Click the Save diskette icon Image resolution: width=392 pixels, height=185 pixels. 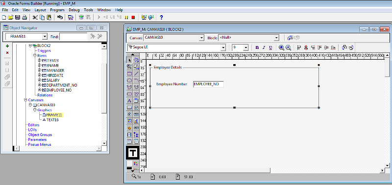point(18,18)
